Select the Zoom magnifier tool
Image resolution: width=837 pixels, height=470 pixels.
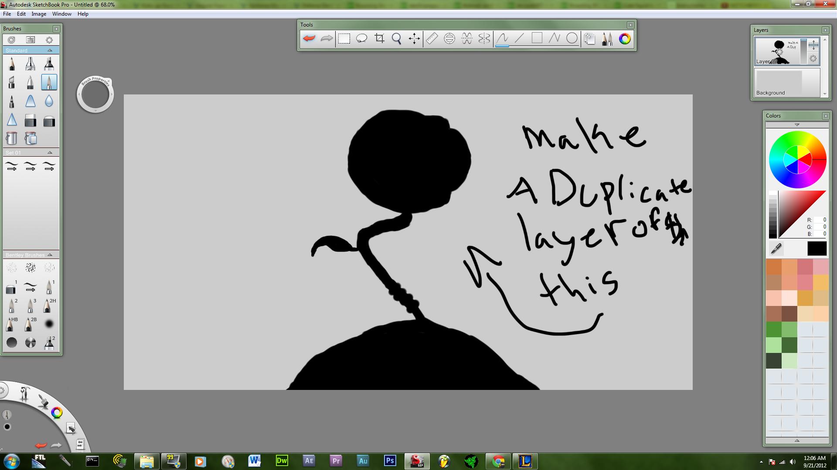397,39
